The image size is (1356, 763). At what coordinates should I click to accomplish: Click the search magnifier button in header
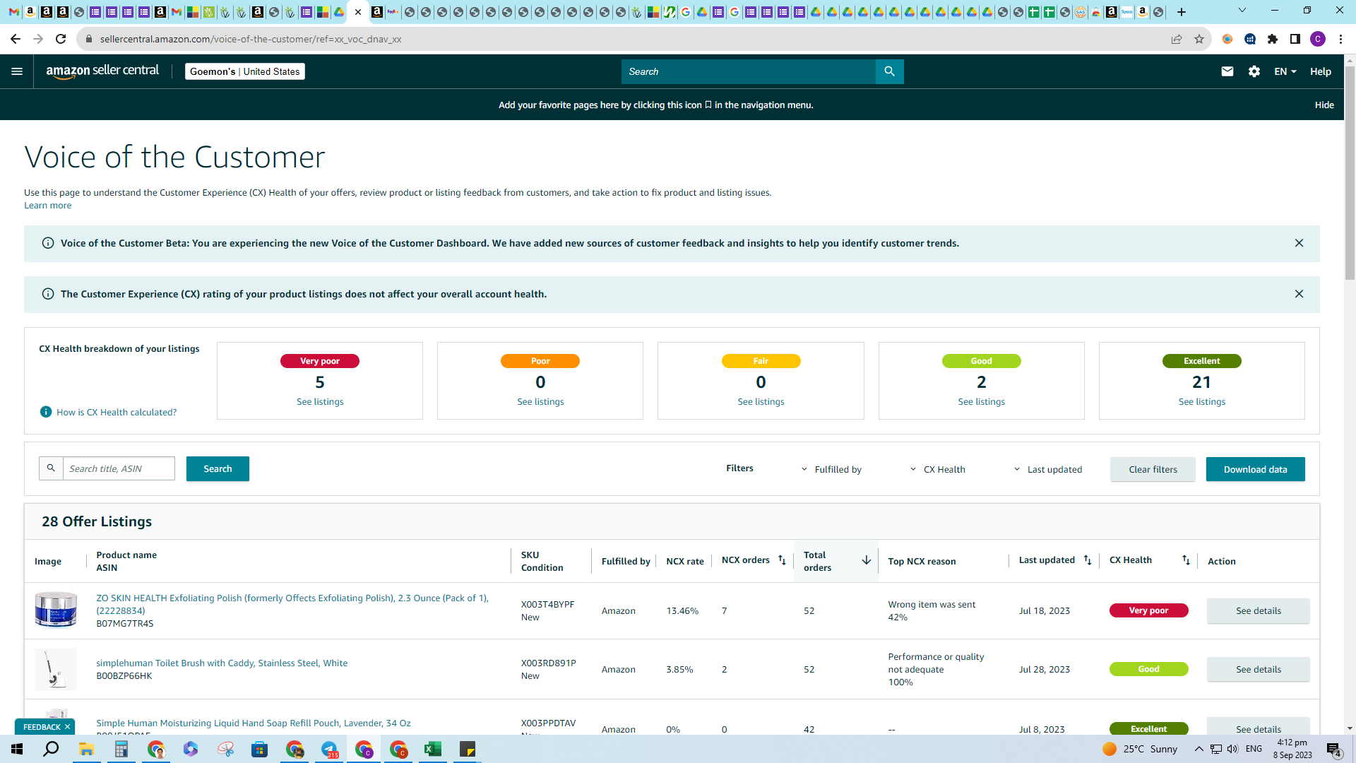tap(889, 71)
